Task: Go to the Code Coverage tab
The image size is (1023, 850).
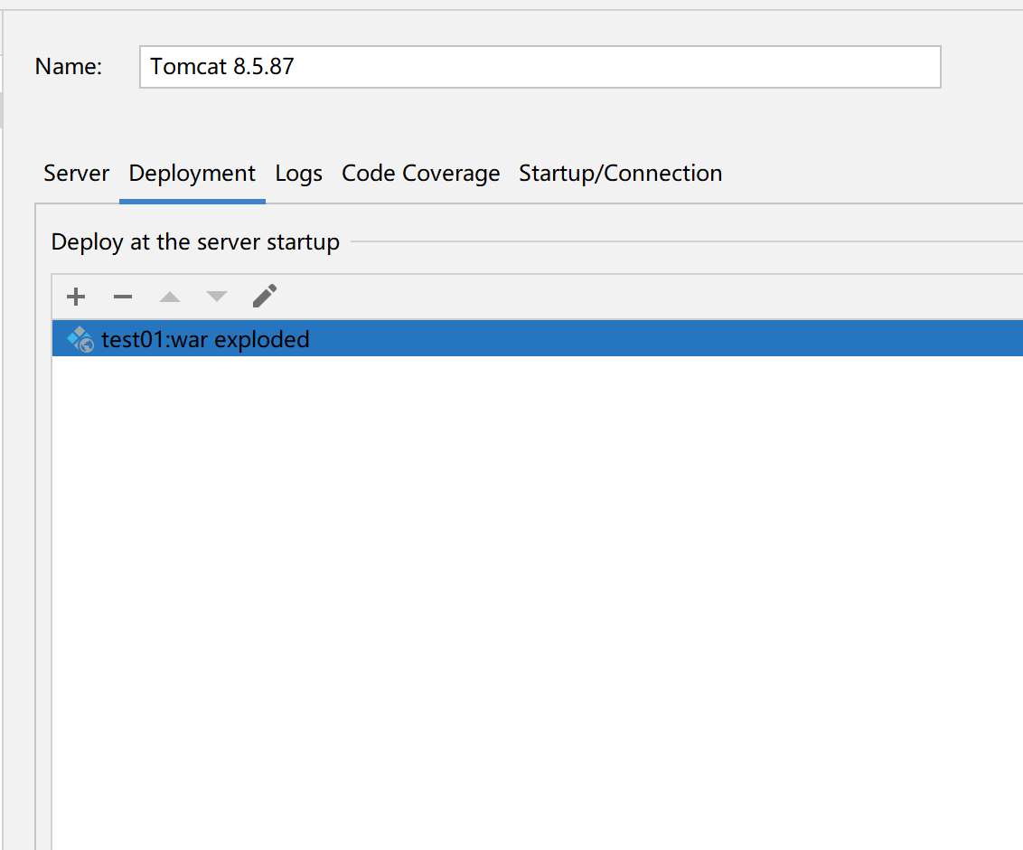Action: tap(420, 174)
